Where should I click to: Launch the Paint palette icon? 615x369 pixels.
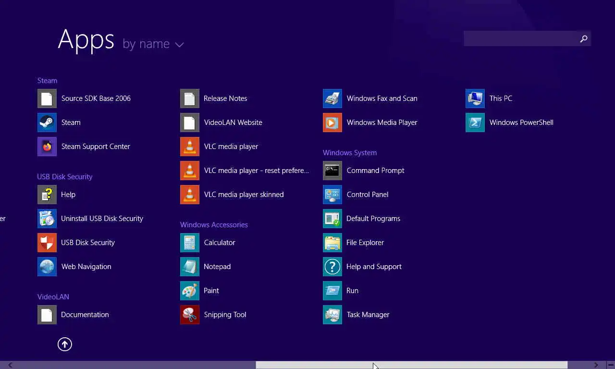[x=190, y=291]
